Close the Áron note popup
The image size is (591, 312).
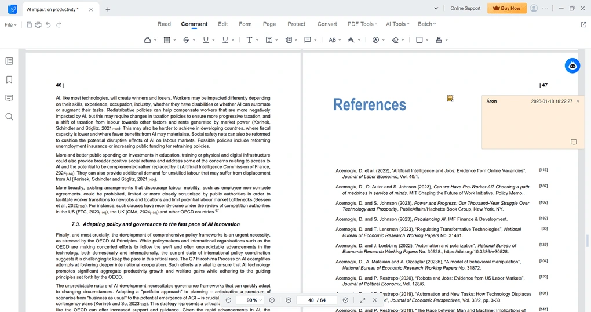(578, 101)
